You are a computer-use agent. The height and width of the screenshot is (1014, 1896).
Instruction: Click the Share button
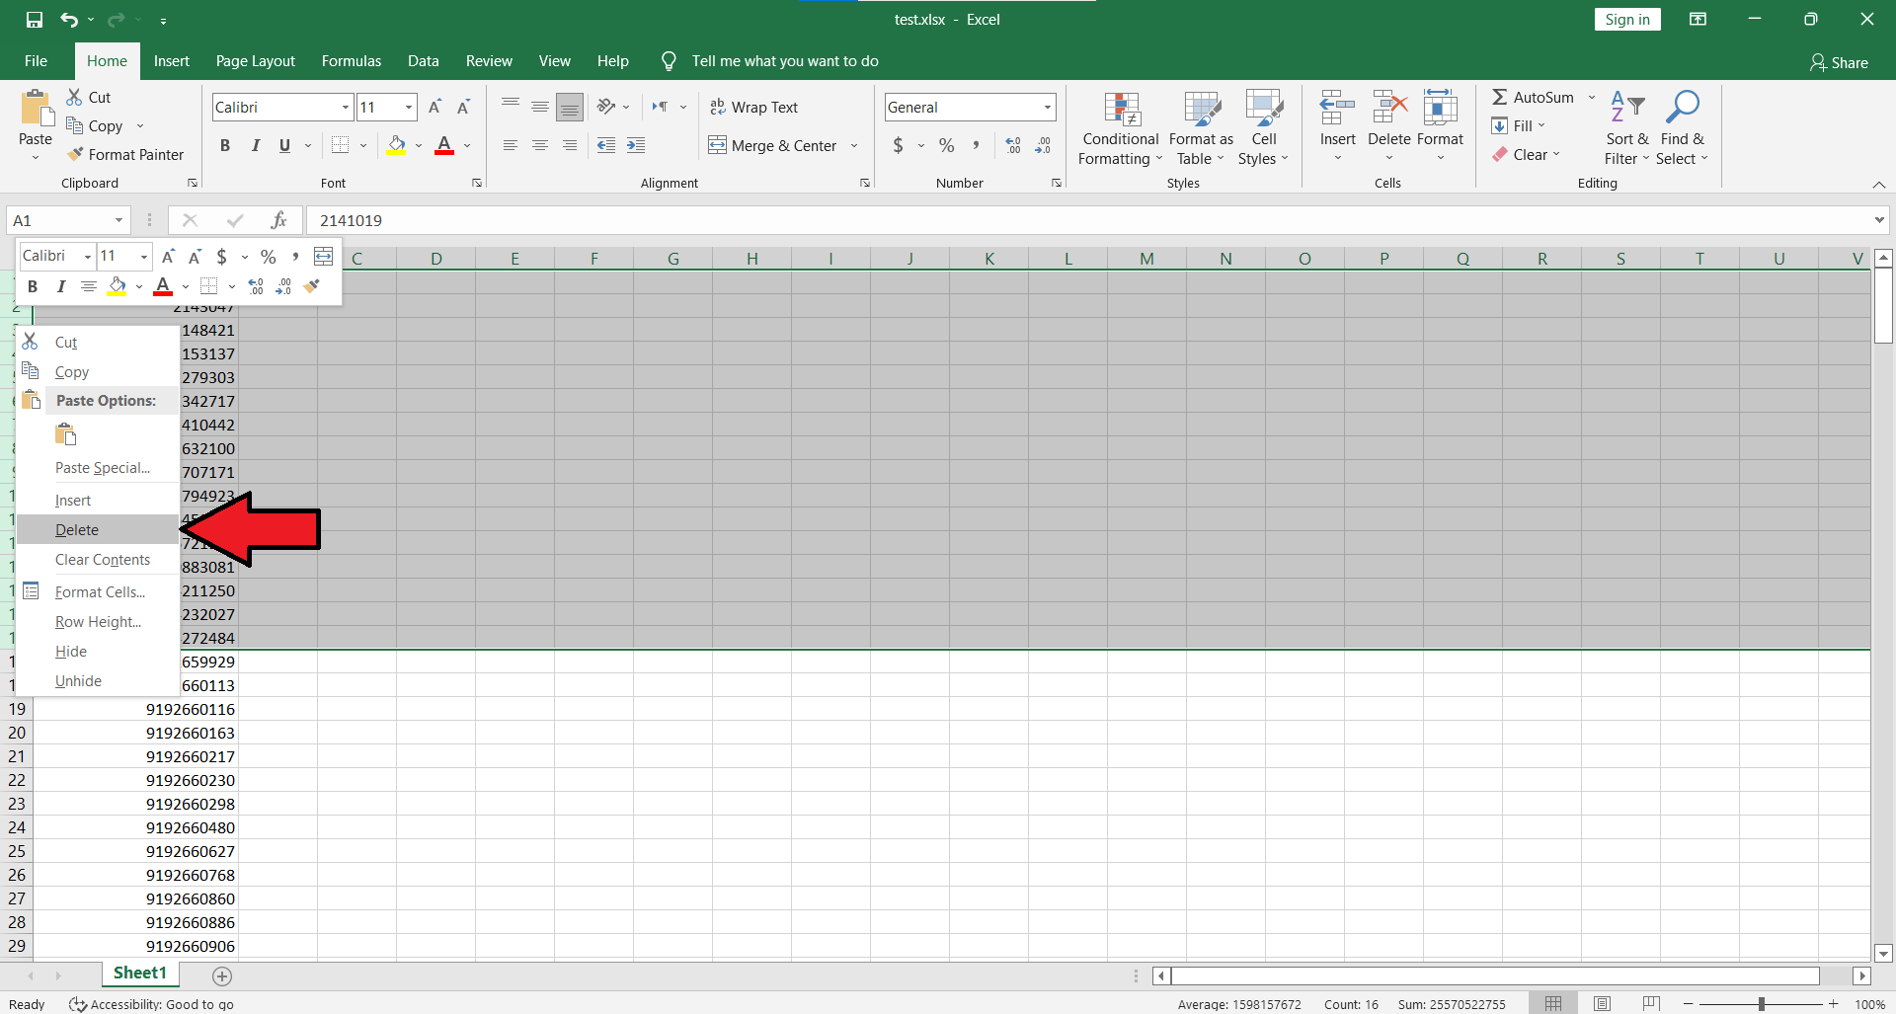click(1839, 62)
